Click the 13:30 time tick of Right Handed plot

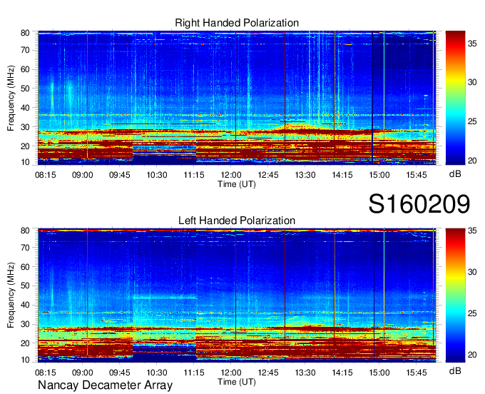tap(305, 175)
